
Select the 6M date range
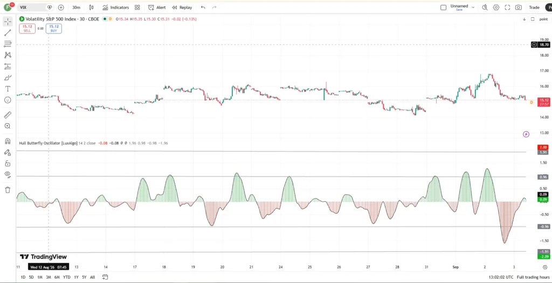pyautogui.click(x=57, y=277)
